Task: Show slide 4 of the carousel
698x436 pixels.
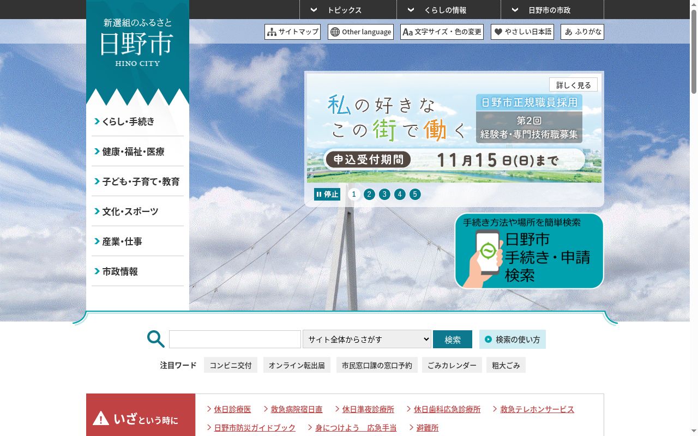Action: [400, 194]
